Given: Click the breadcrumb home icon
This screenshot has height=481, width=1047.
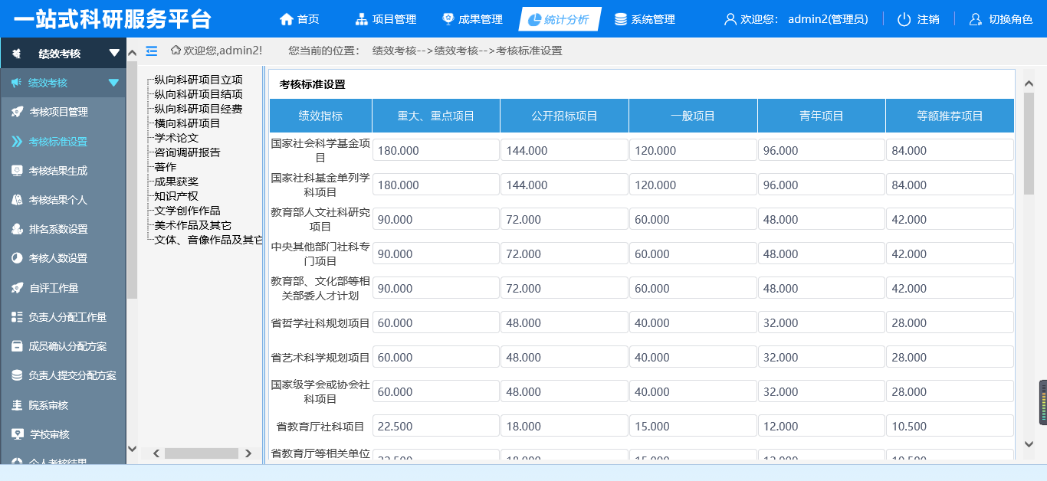Looking at the screenshot, I should [176, 51].
